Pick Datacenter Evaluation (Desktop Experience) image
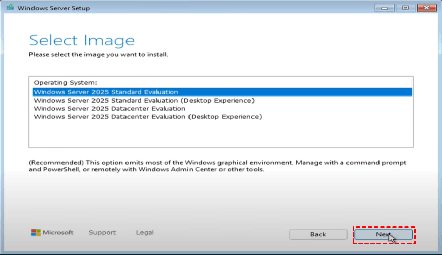 [x=147, y=117]
